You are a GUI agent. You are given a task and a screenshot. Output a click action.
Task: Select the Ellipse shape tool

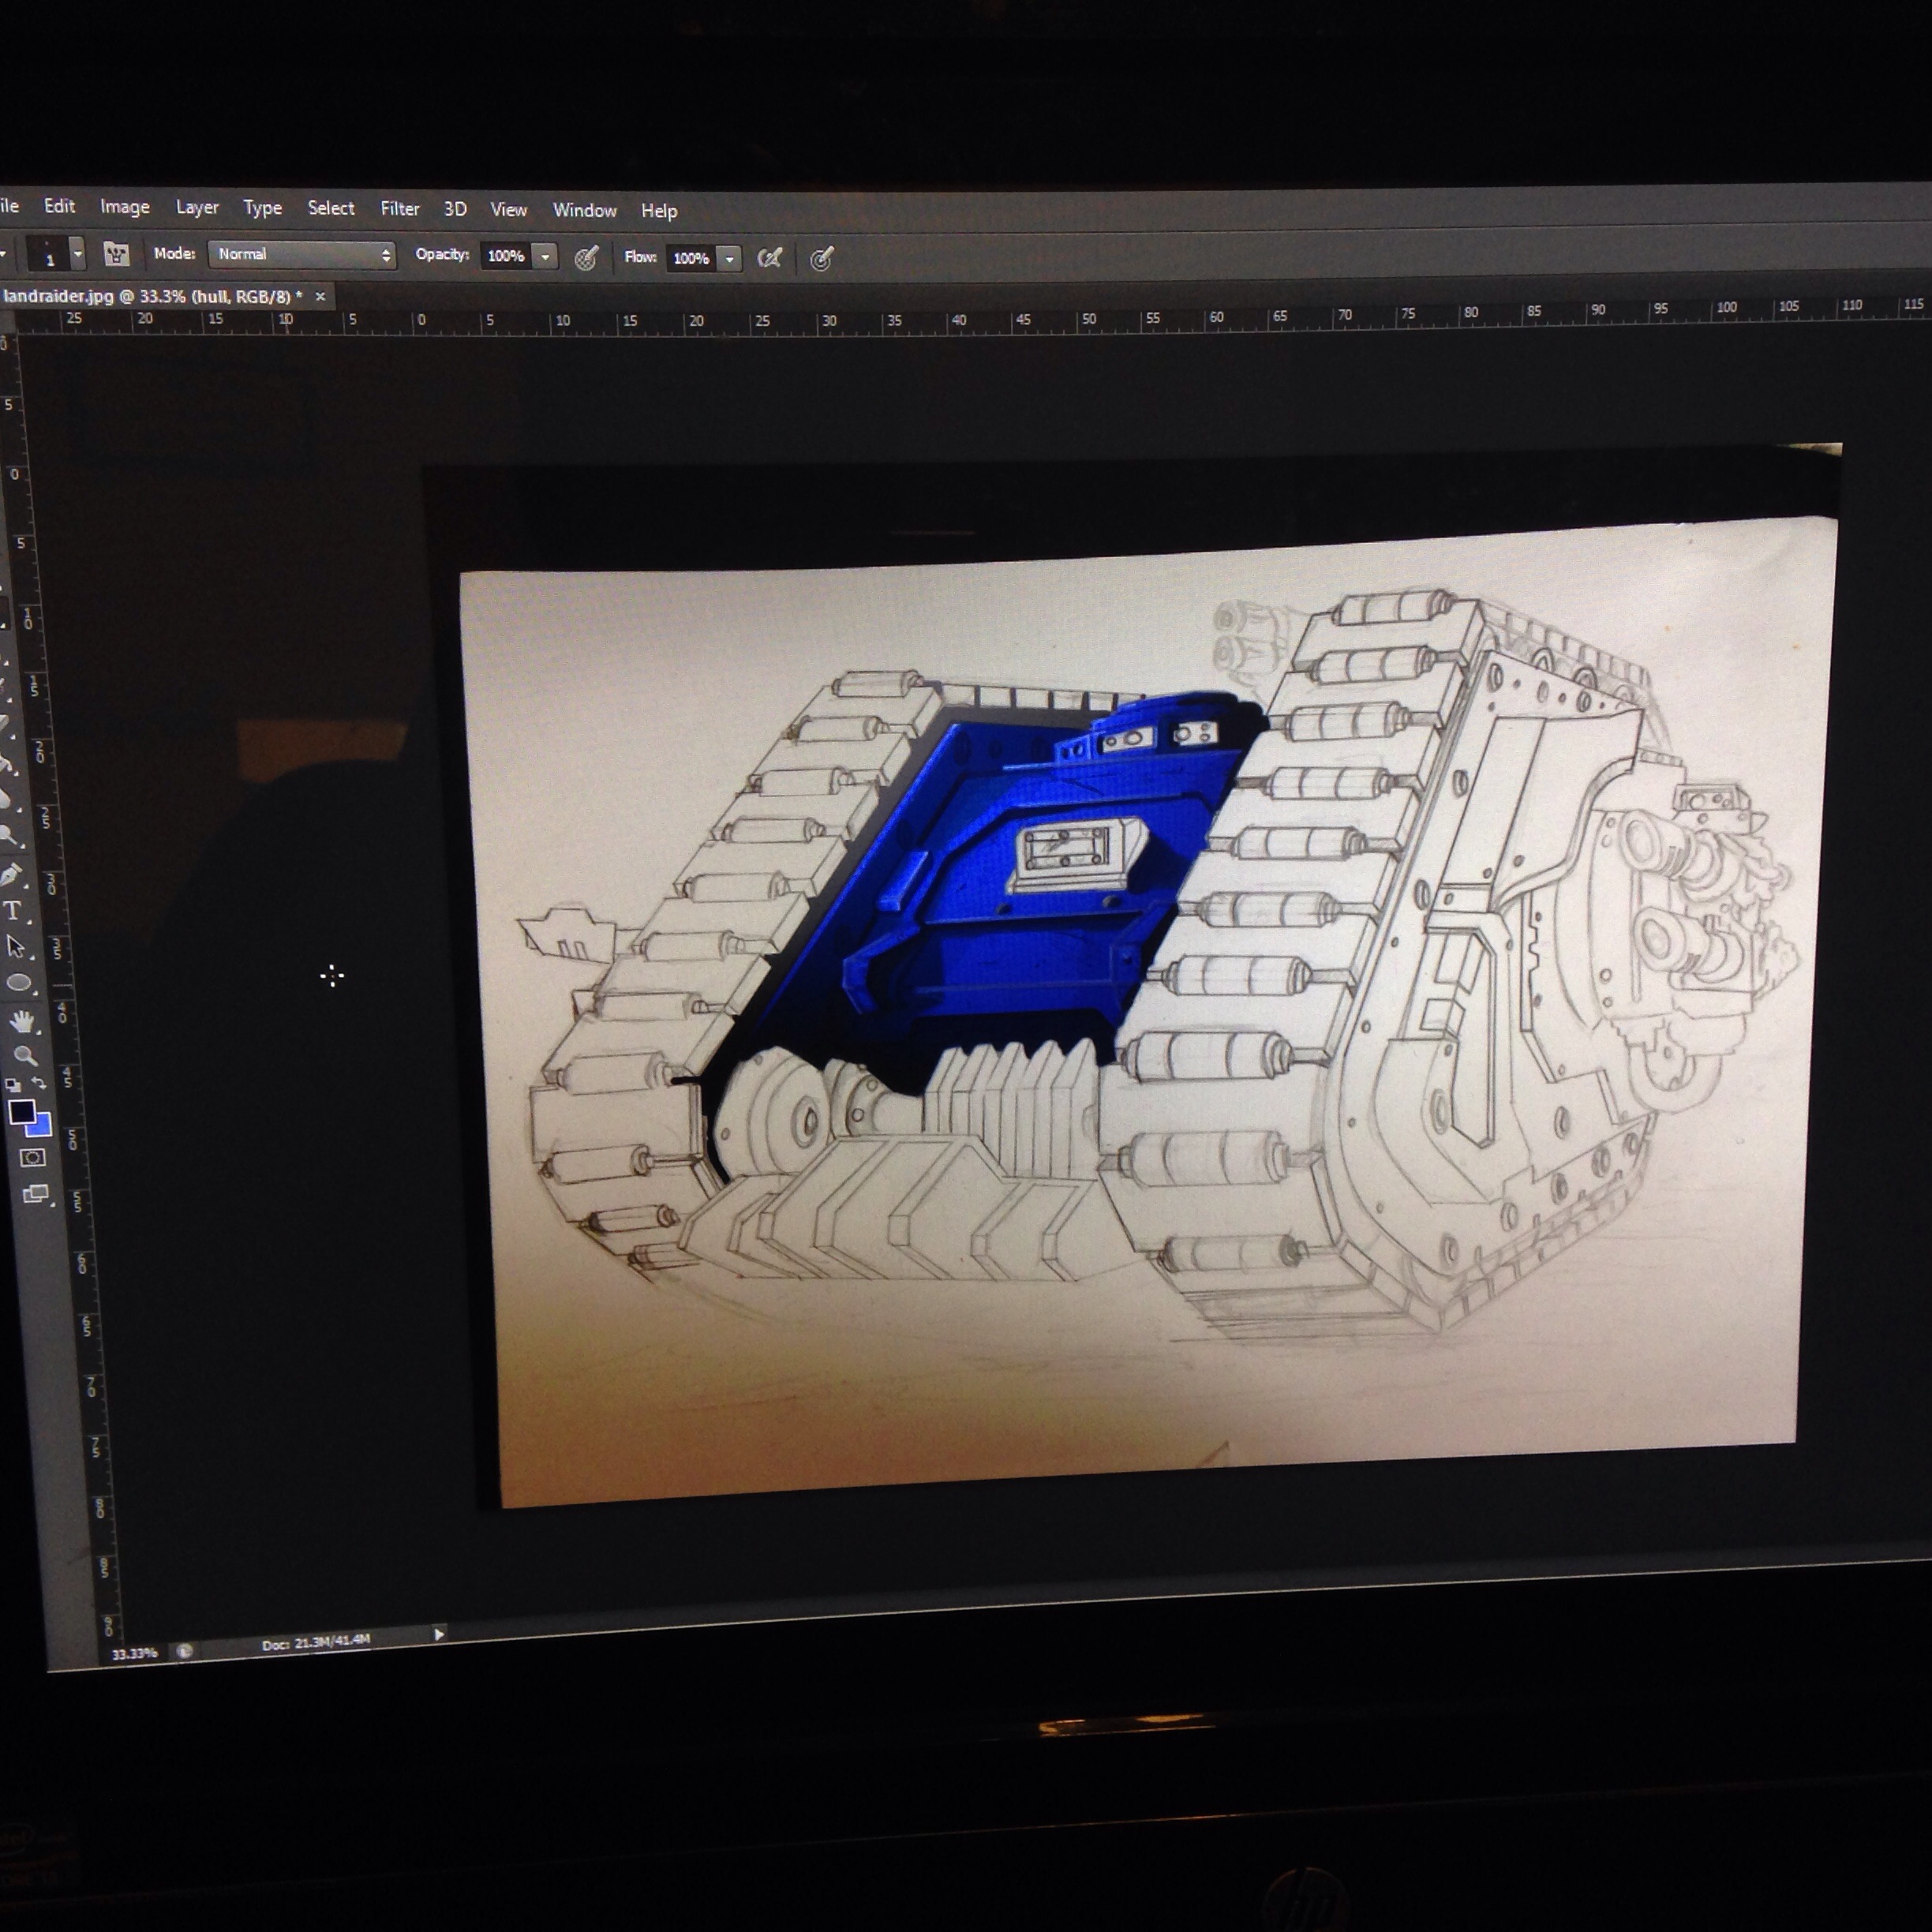click(x=18, y=983)
